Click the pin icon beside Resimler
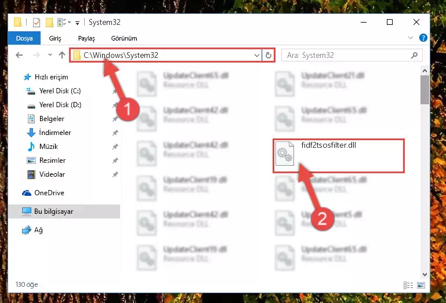This screenshot has height=303, width=446. [115, 160]
